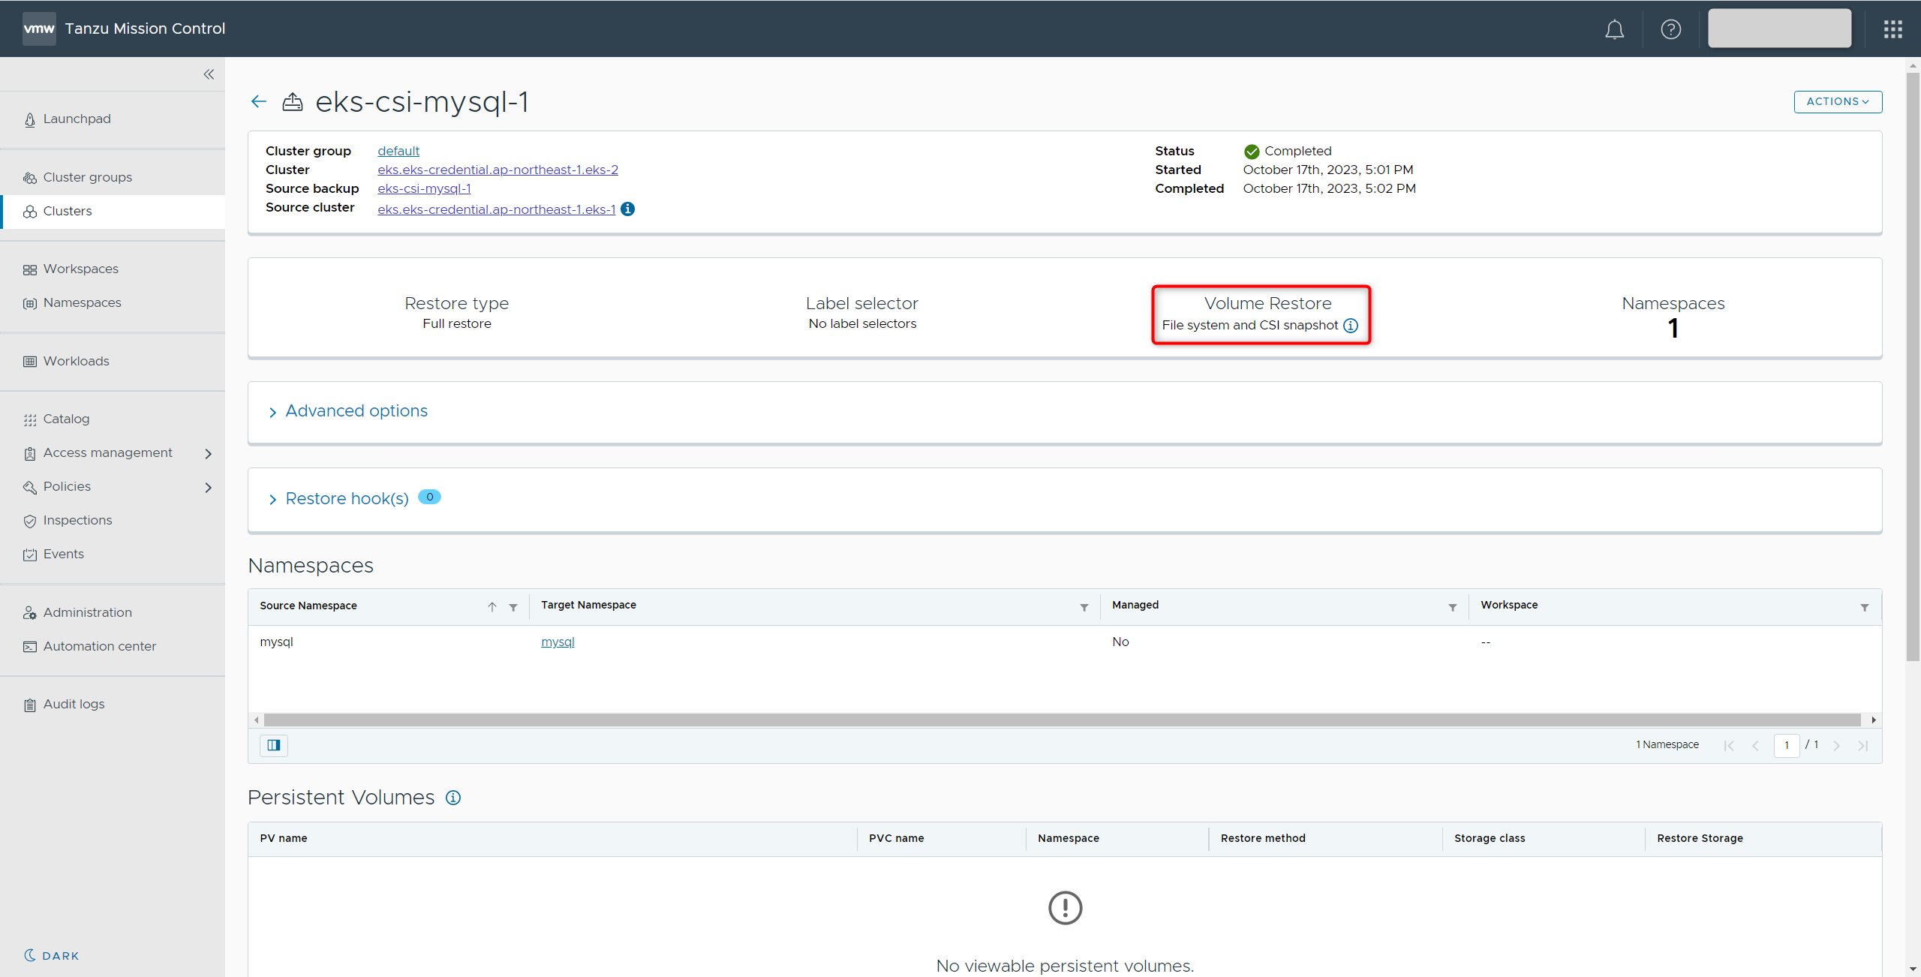Open the eks-csi-mysql-1 Source backup link

click(x=424, y=188)
